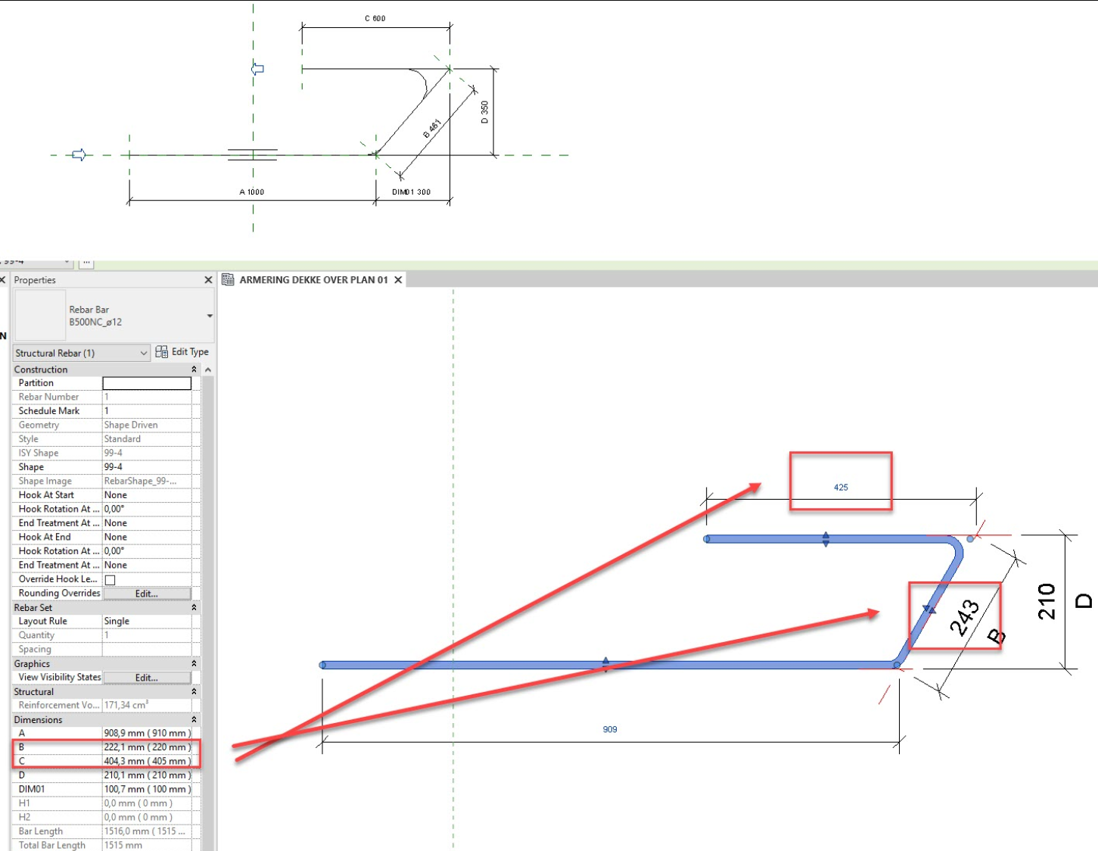Collapse the Dimensions properties section

[x=194, y=719]
